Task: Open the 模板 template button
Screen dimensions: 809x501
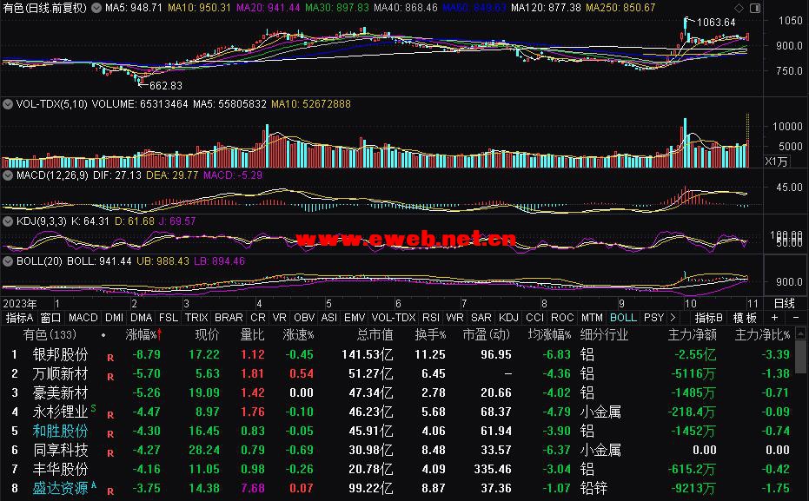Action: click(745, 318)
